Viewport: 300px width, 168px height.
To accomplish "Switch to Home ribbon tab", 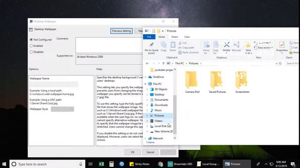I will [162, 37].
